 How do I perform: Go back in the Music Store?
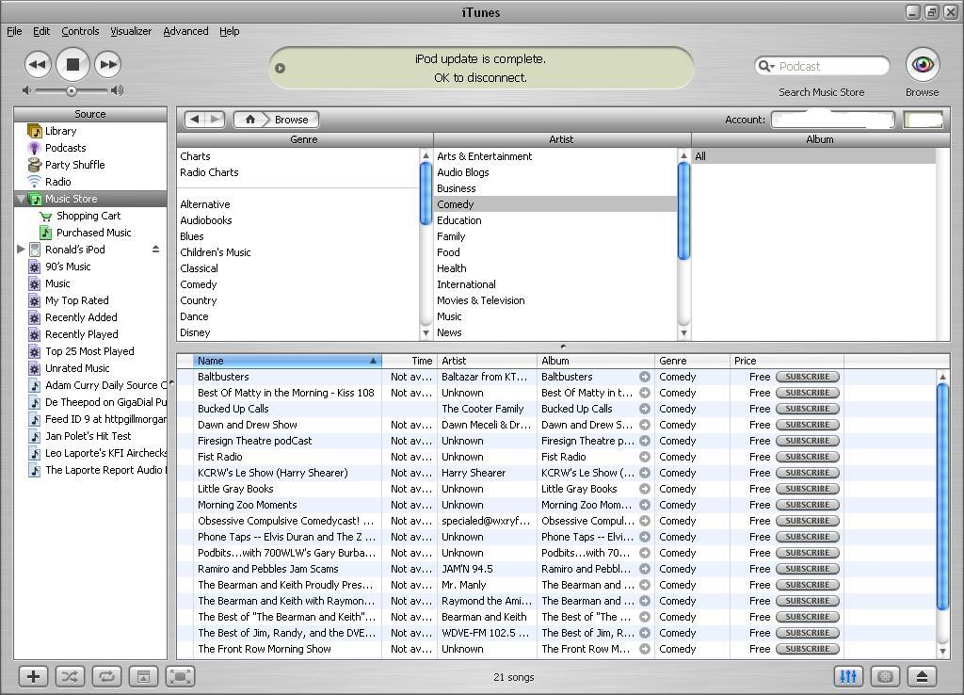point(195,120)
